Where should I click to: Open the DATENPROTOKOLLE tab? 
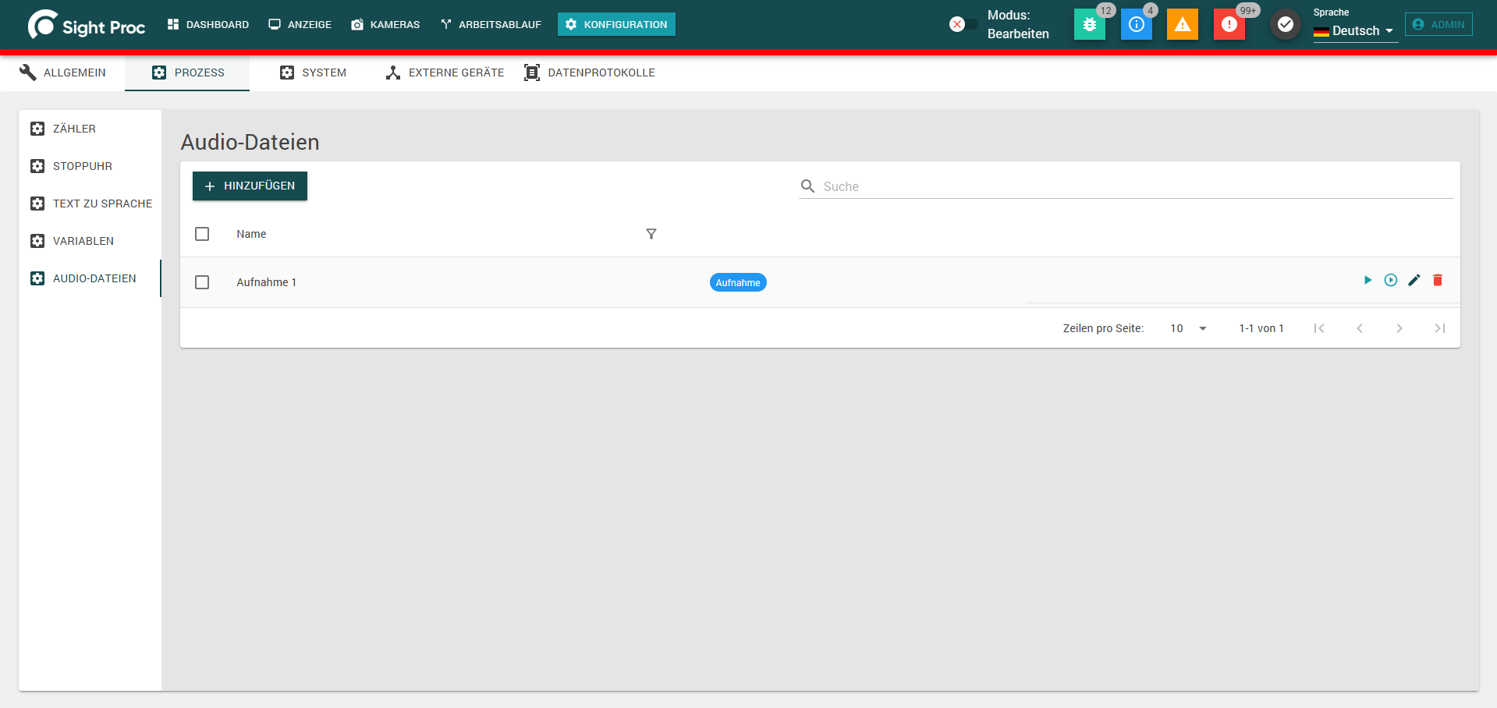[x=590, y=73]
